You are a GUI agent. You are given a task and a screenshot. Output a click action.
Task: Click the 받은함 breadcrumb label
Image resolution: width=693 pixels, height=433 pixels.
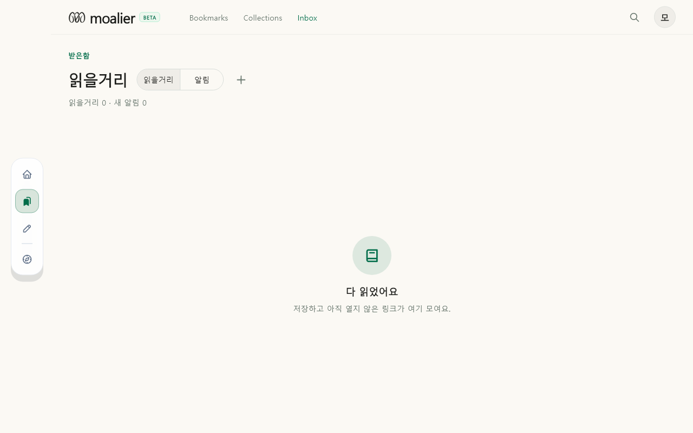(79, 55)
